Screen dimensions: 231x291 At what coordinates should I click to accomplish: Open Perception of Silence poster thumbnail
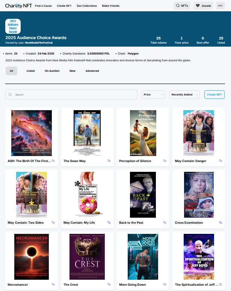[143, 133]
